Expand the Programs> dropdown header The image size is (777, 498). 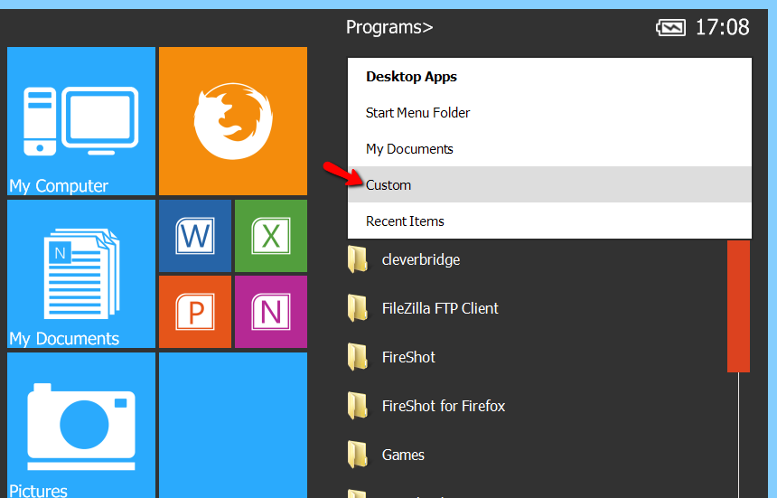(x=389, y=27)
